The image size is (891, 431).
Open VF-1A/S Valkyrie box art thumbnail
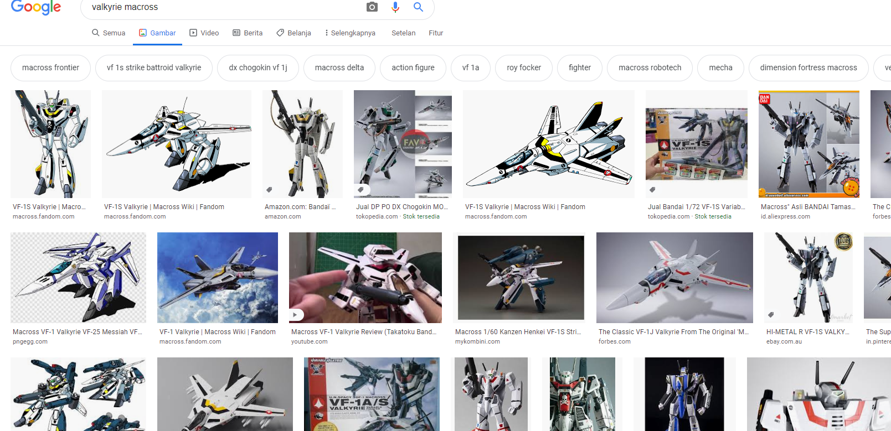pyautogui.click(x=372, y=394)
